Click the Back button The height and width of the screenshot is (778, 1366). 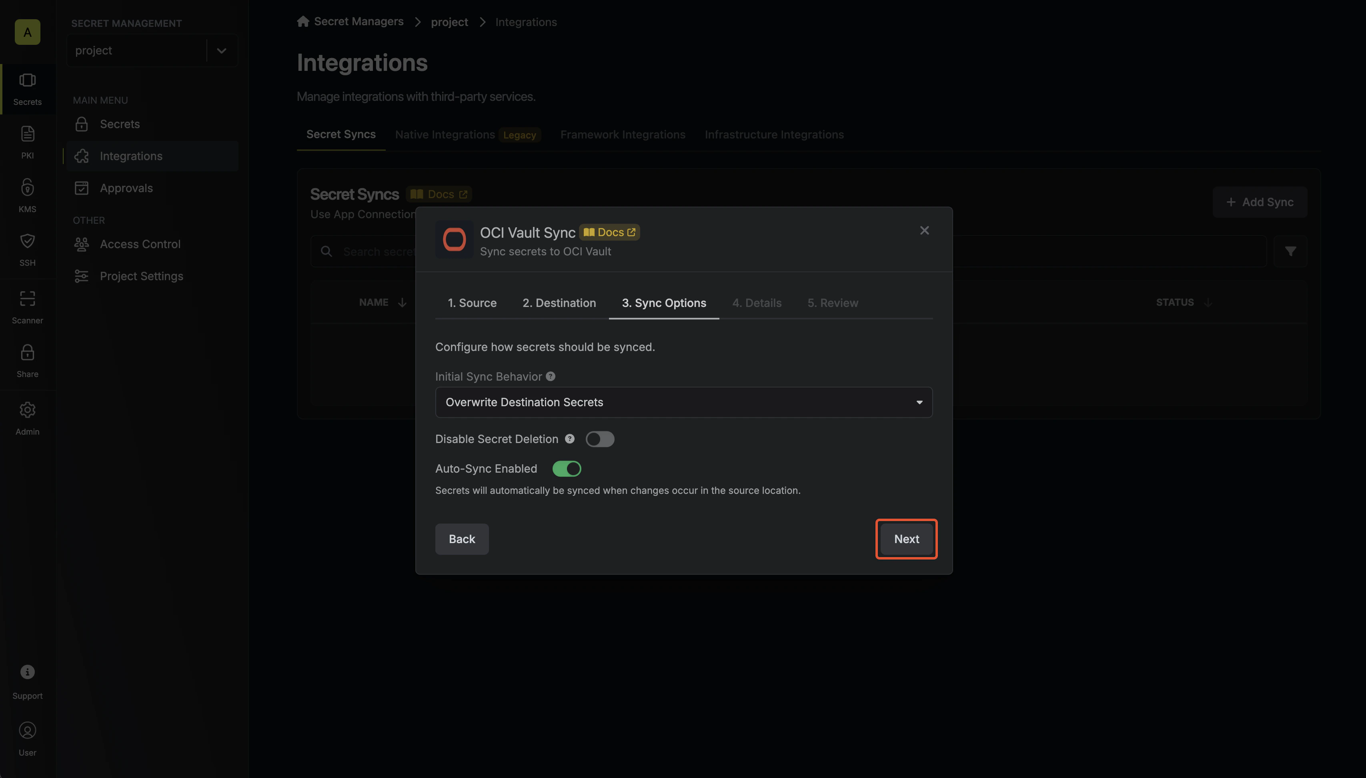462,539
